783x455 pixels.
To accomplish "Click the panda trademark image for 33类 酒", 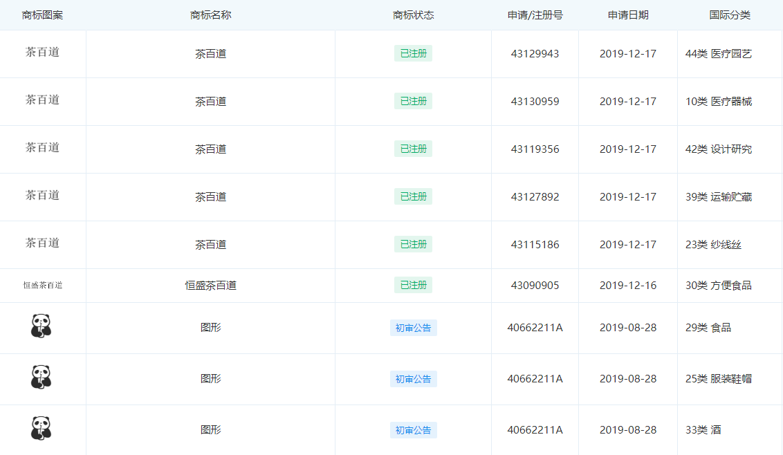I will (41, 428).
